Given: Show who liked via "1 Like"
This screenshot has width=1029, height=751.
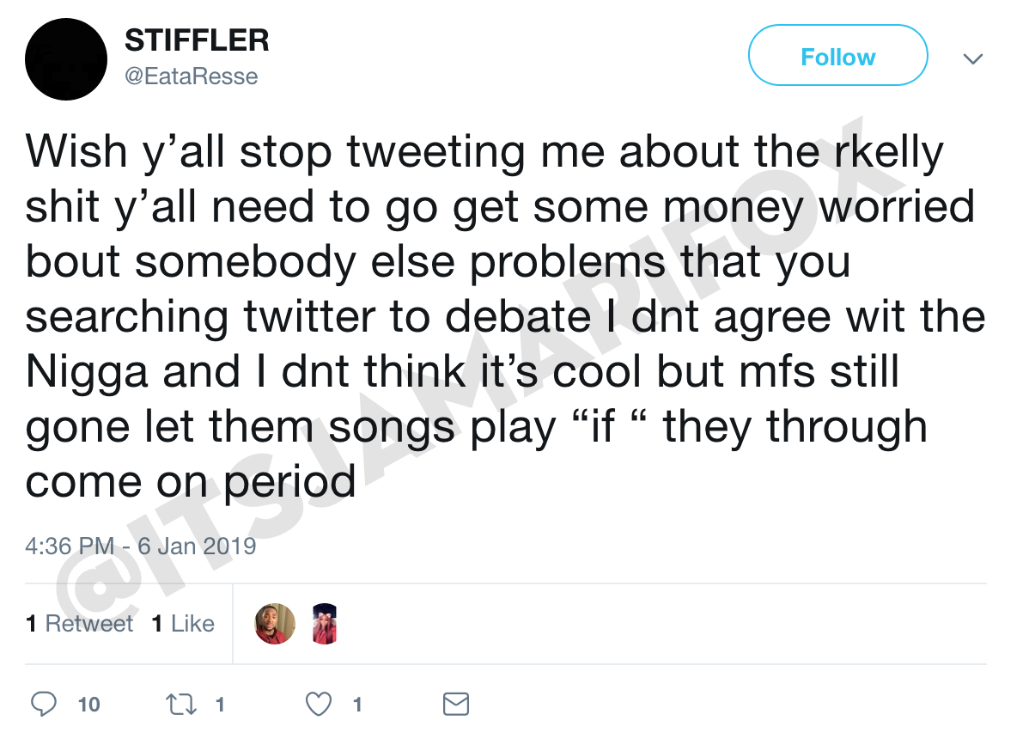Looking at the screenshot, I should [x=183, y=624].
